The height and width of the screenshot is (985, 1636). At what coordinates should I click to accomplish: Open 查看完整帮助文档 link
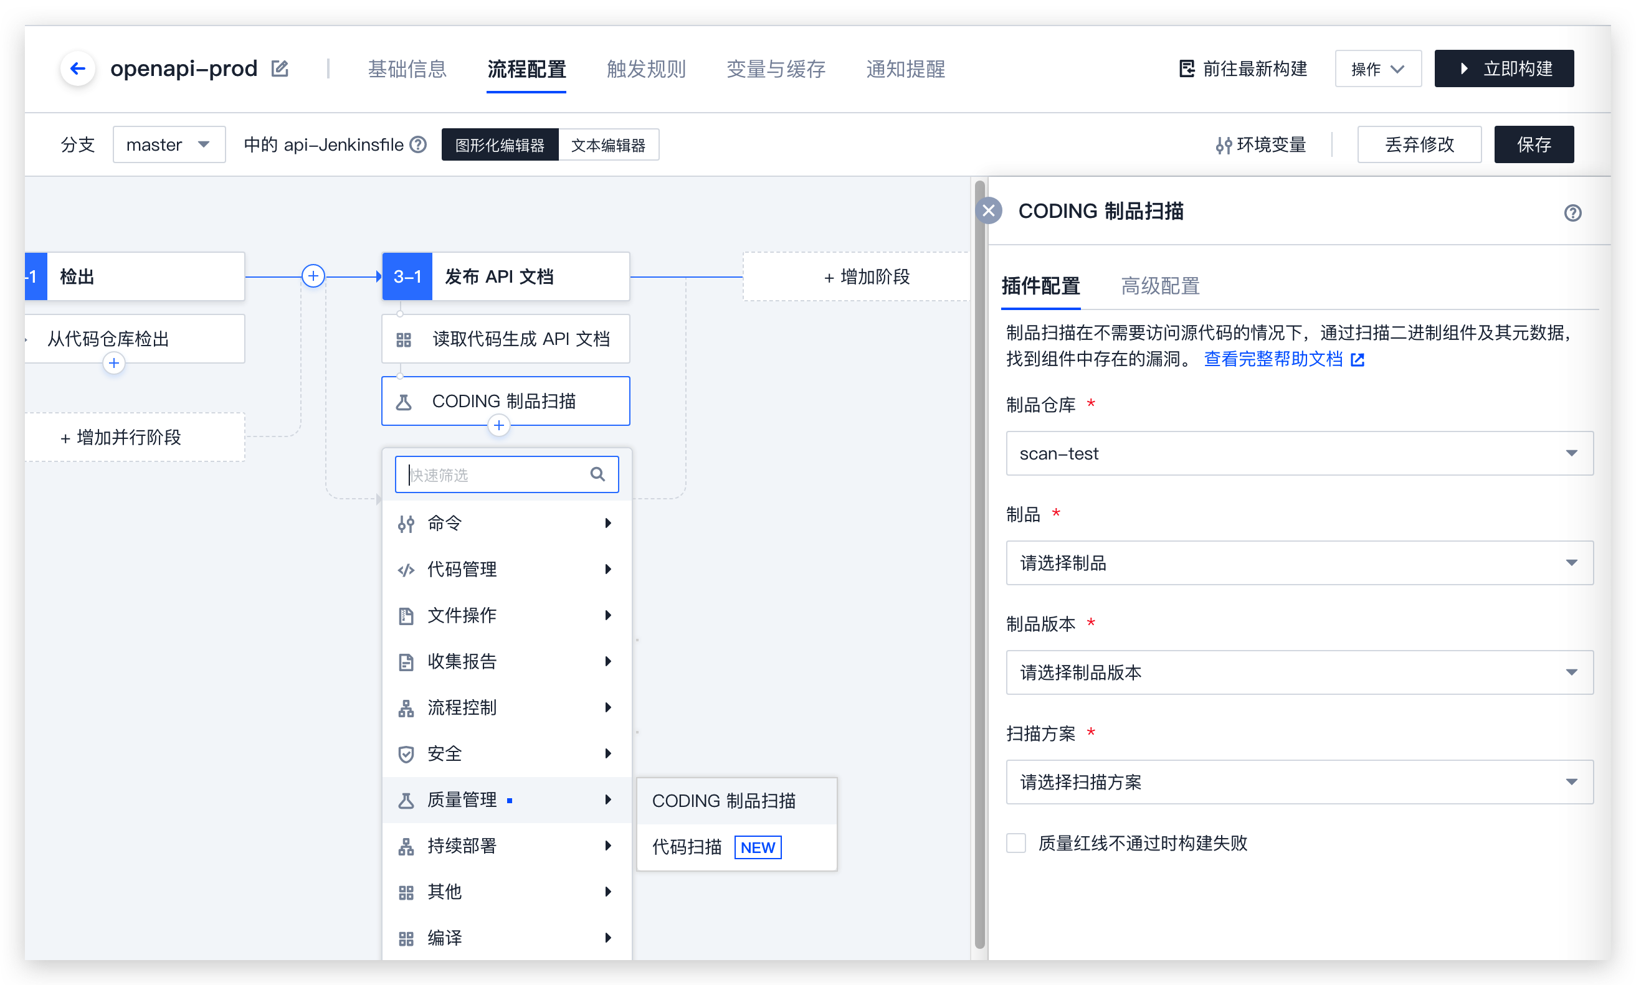pos(1273,359)
